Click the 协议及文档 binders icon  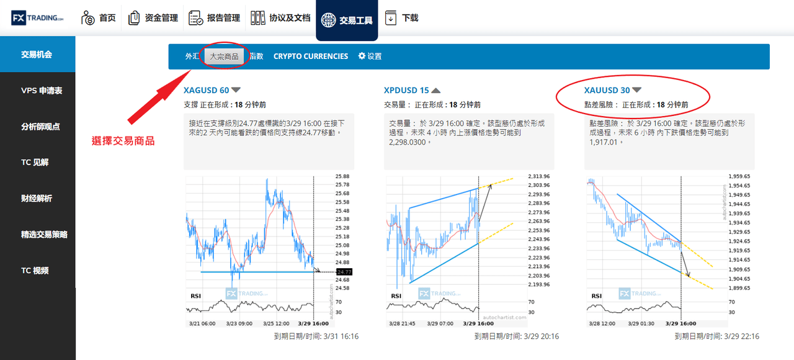257,18
